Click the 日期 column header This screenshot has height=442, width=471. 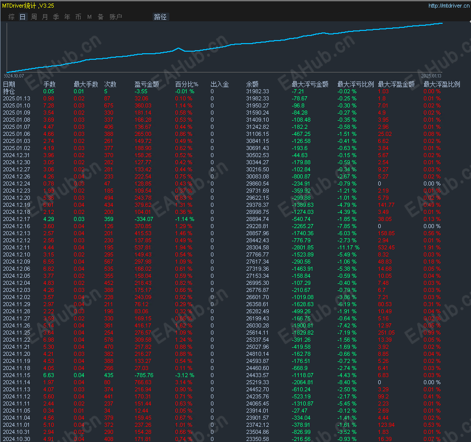9,84
